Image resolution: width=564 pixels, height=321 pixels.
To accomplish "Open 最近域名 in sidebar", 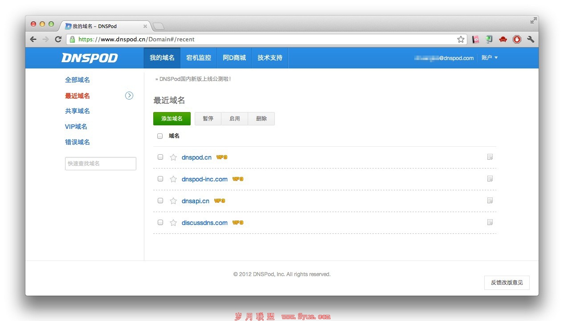I will point(78,96).
